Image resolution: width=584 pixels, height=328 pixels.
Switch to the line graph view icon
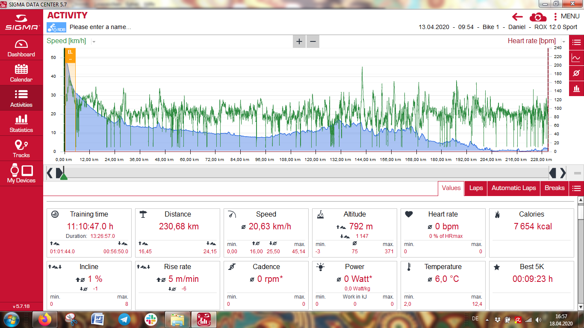click(x=576, y=58)
